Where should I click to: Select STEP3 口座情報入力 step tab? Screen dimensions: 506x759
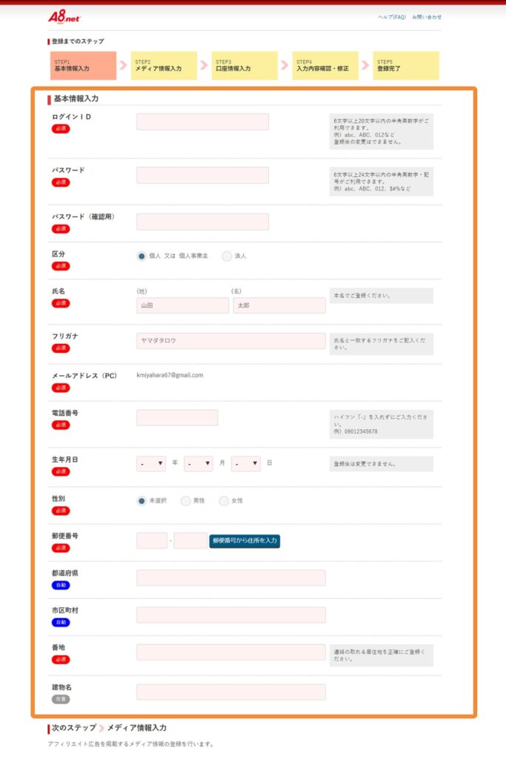(x=244, y=65)
